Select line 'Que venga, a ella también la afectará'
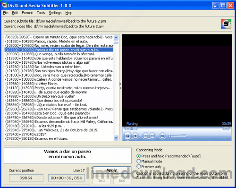Screen dimensions: 236x188 (59, 54)
